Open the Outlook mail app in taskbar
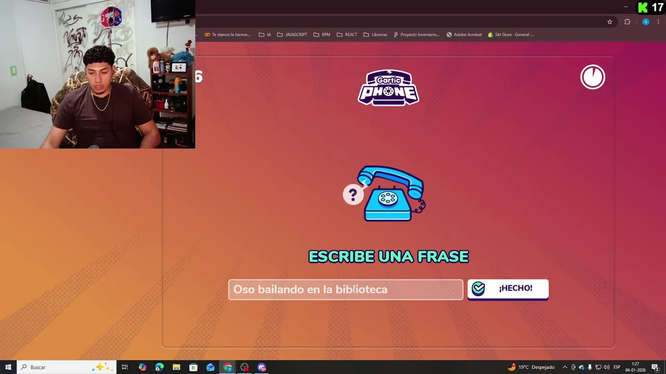666x374 pixels. point(210,367)
